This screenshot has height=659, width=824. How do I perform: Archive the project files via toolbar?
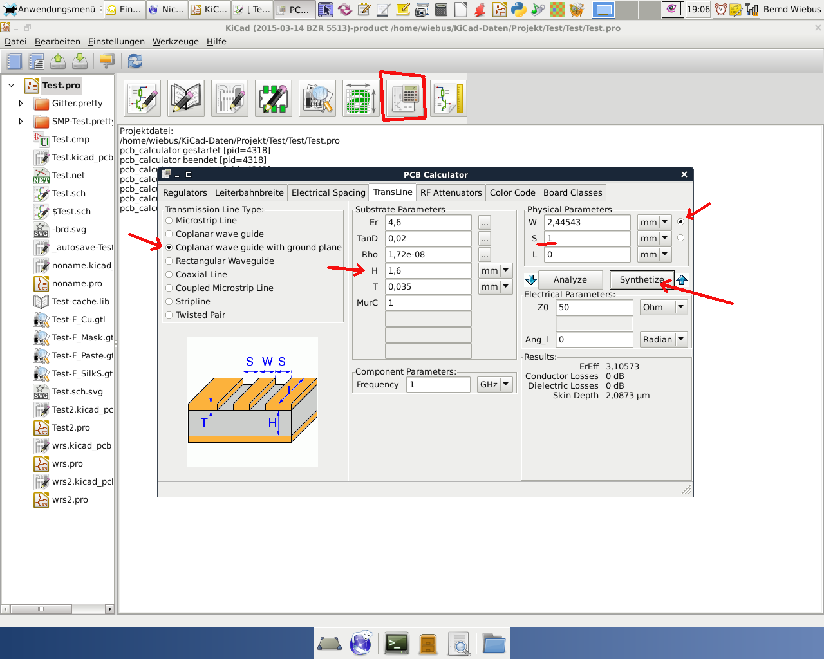pyautogui.click(x=107, y=61)
